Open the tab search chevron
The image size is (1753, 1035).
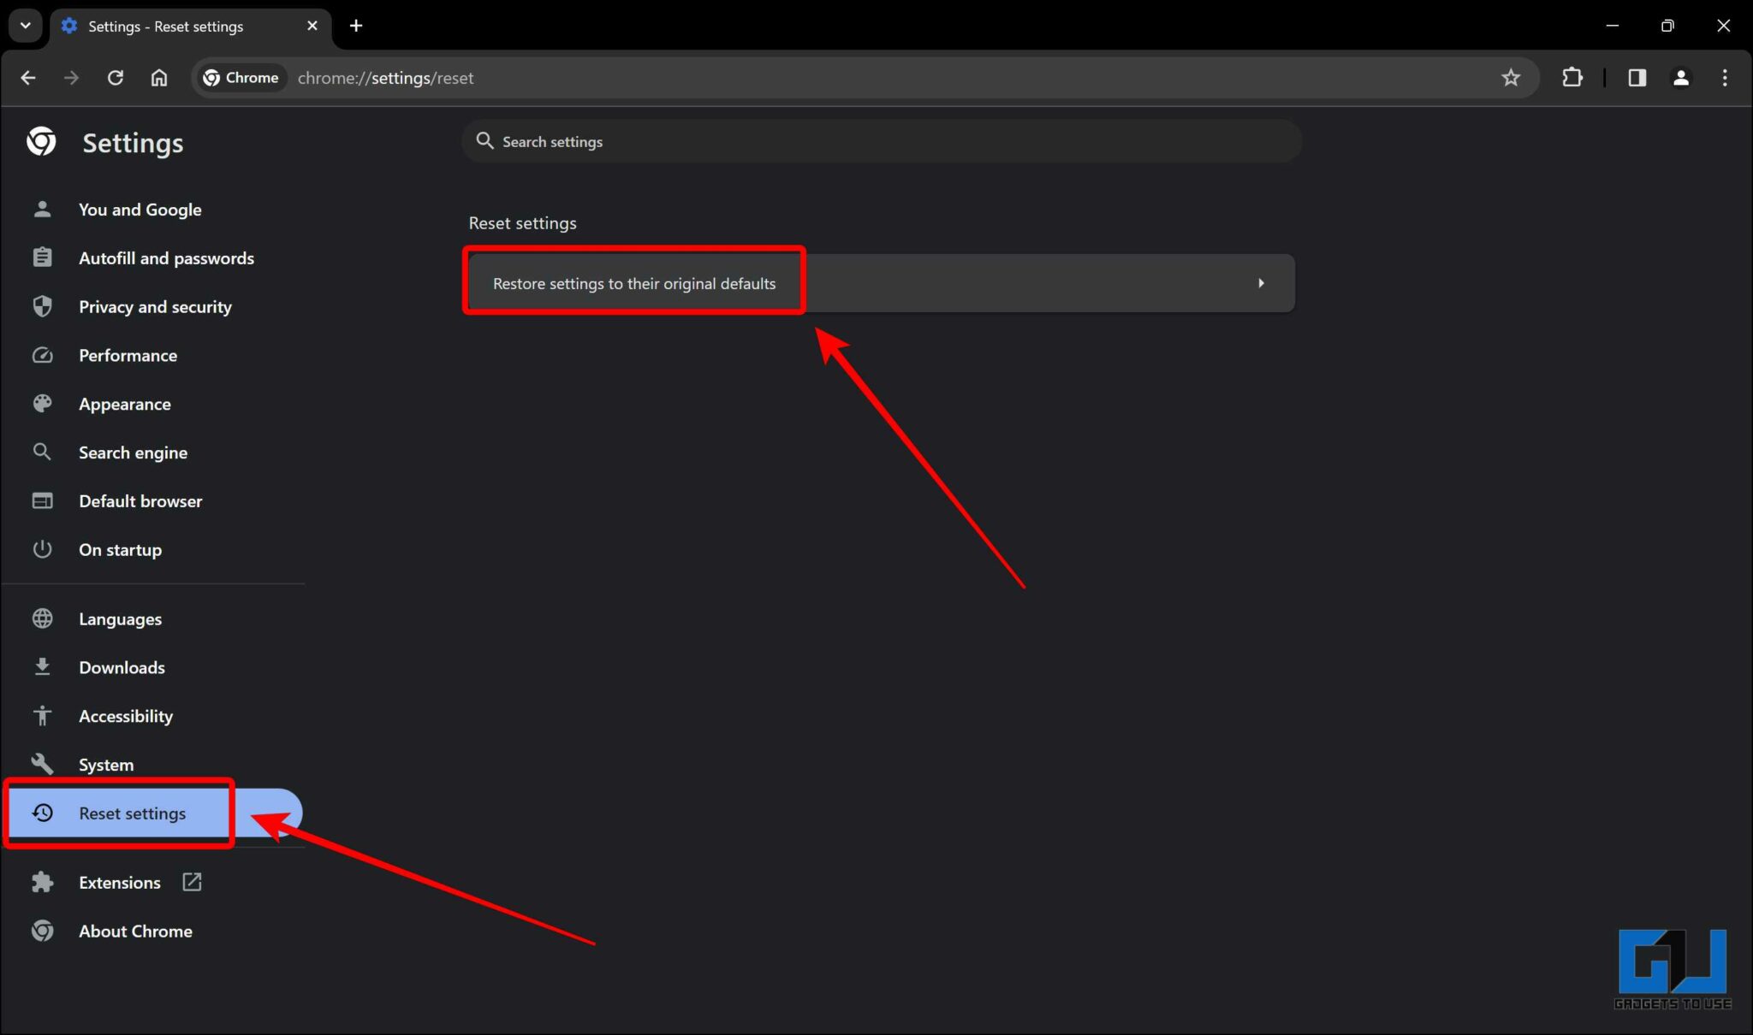click(25, 25)
